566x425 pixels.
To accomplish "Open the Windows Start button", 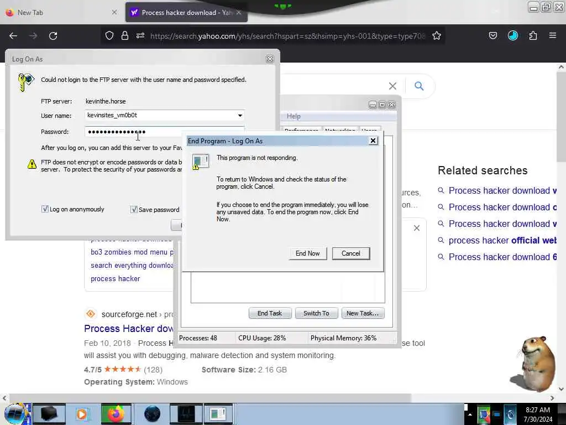I will (15, 414).
